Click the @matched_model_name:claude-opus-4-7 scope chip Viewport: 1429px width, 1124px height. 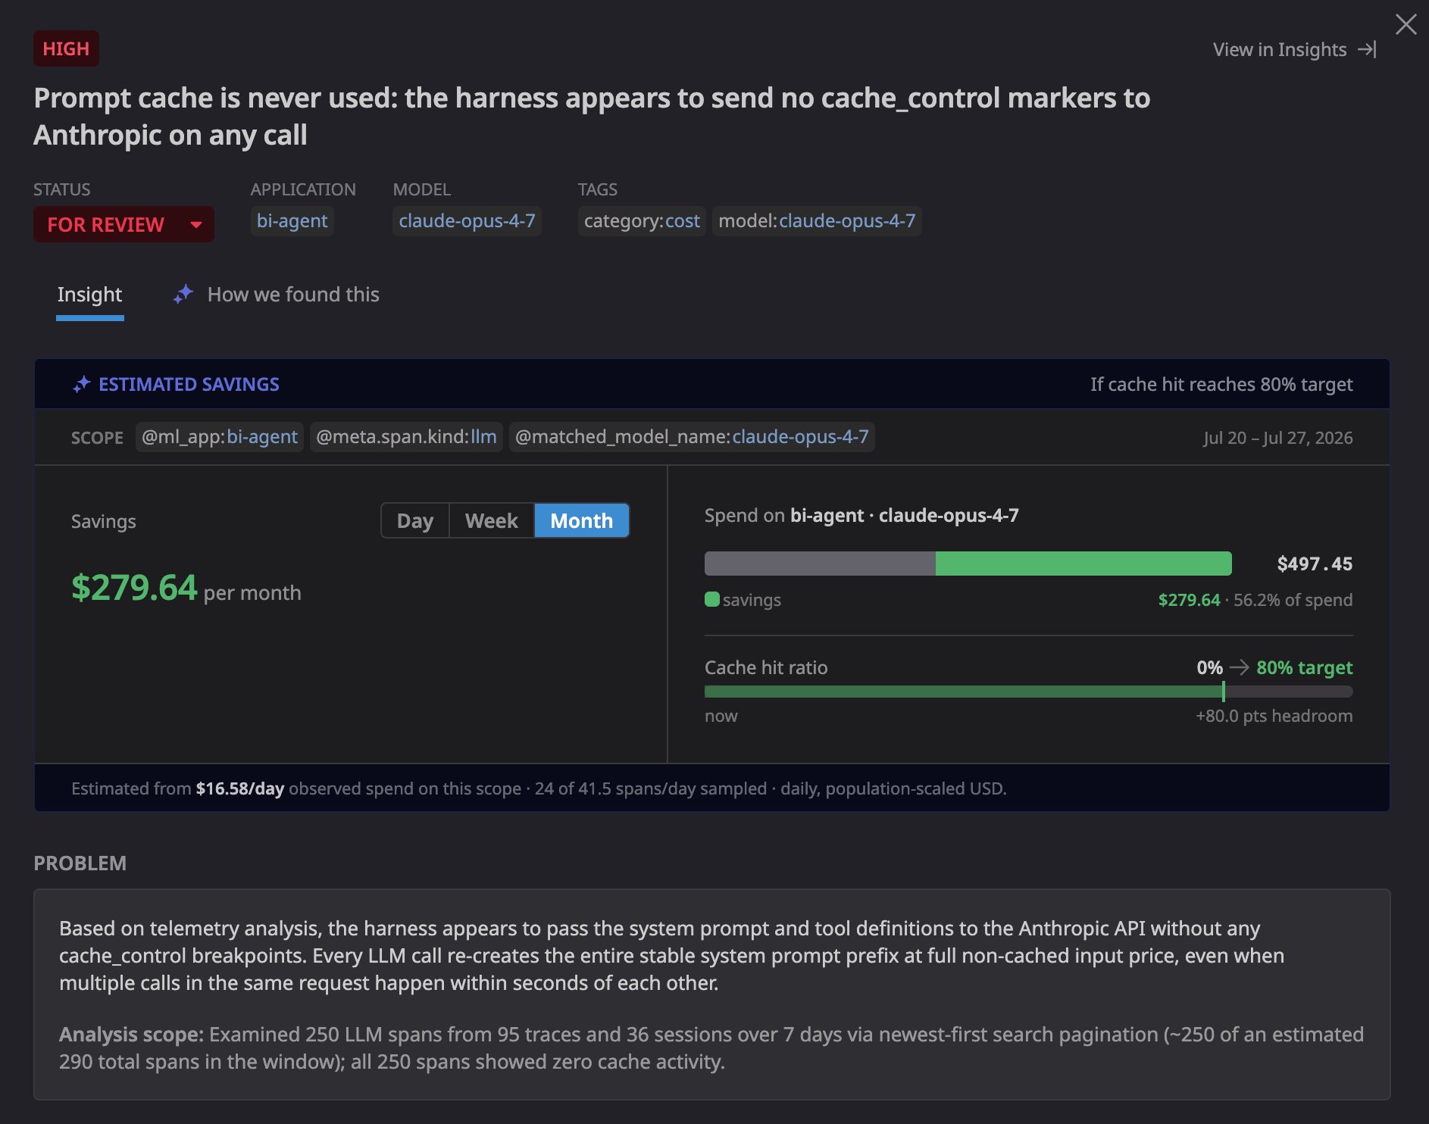point(692,437)
